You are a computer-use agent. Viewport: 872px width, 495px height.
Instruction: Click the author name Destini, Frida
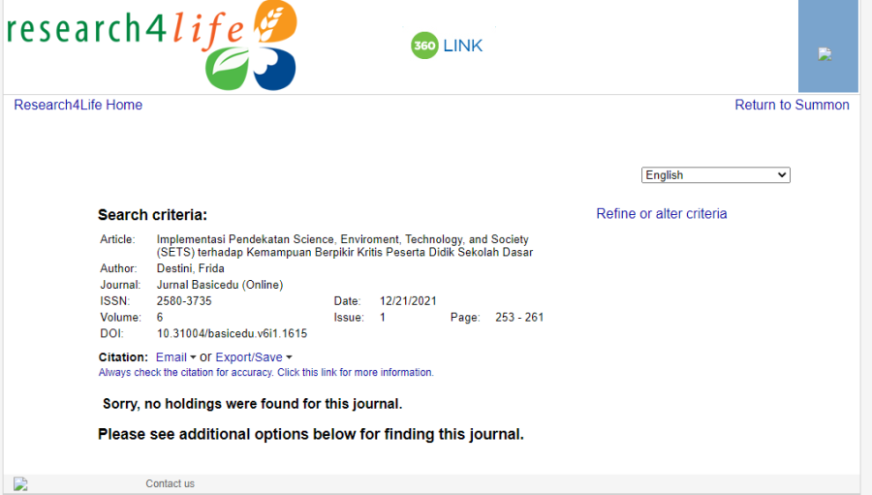click(x=189, y=268)
